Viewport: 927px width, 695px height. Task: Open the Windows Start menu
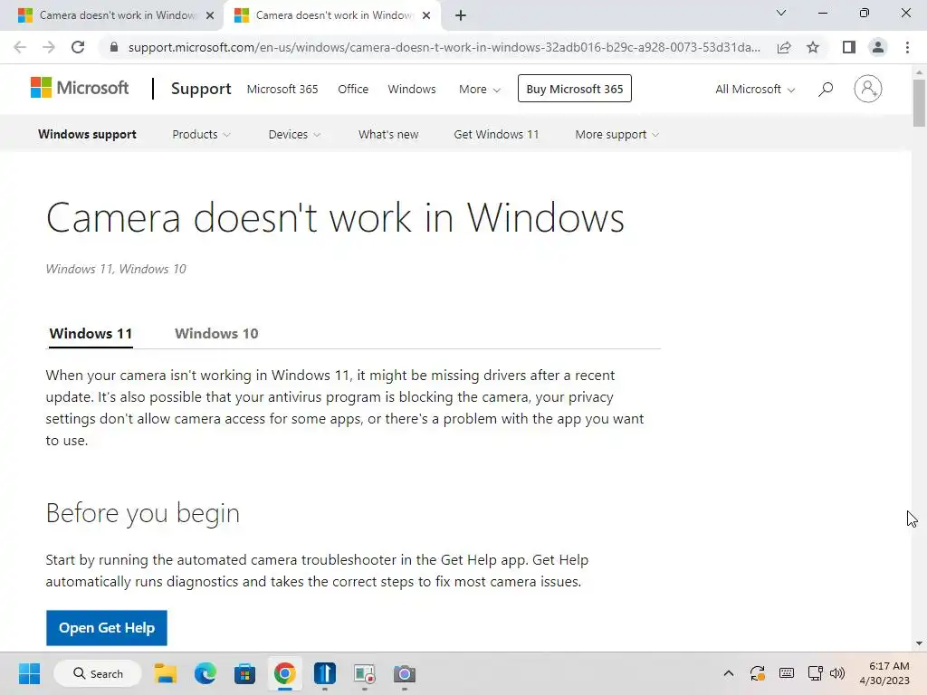[29, 673]
